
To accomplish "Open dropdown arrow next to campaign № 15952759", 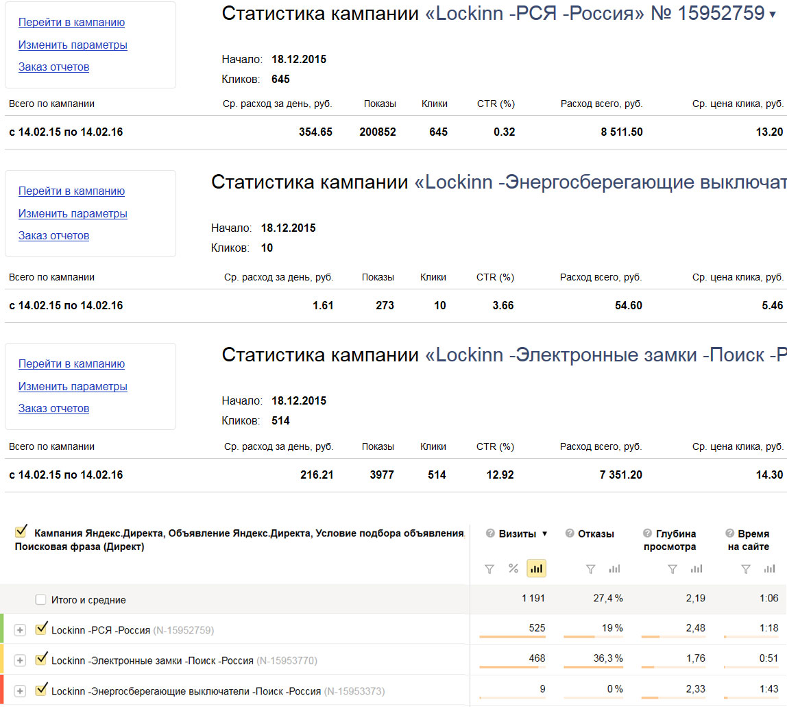I will click(x=773, y=15).
